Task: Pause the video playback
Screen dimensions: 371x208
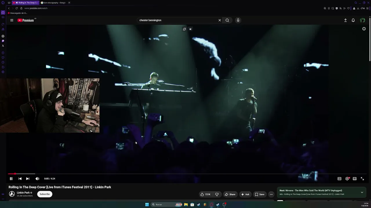Action: coord(11,179)
